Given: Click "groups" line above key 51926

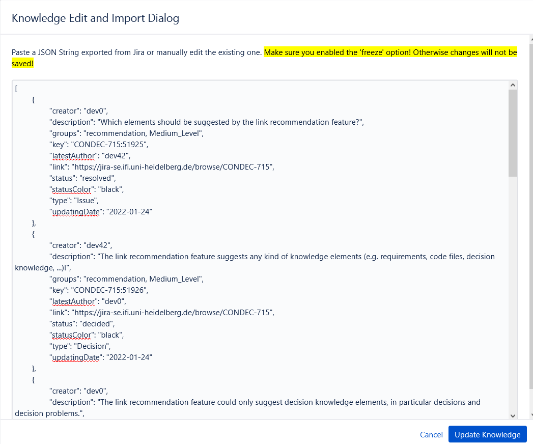Looking at the screenshot, I should pos(126,279).
